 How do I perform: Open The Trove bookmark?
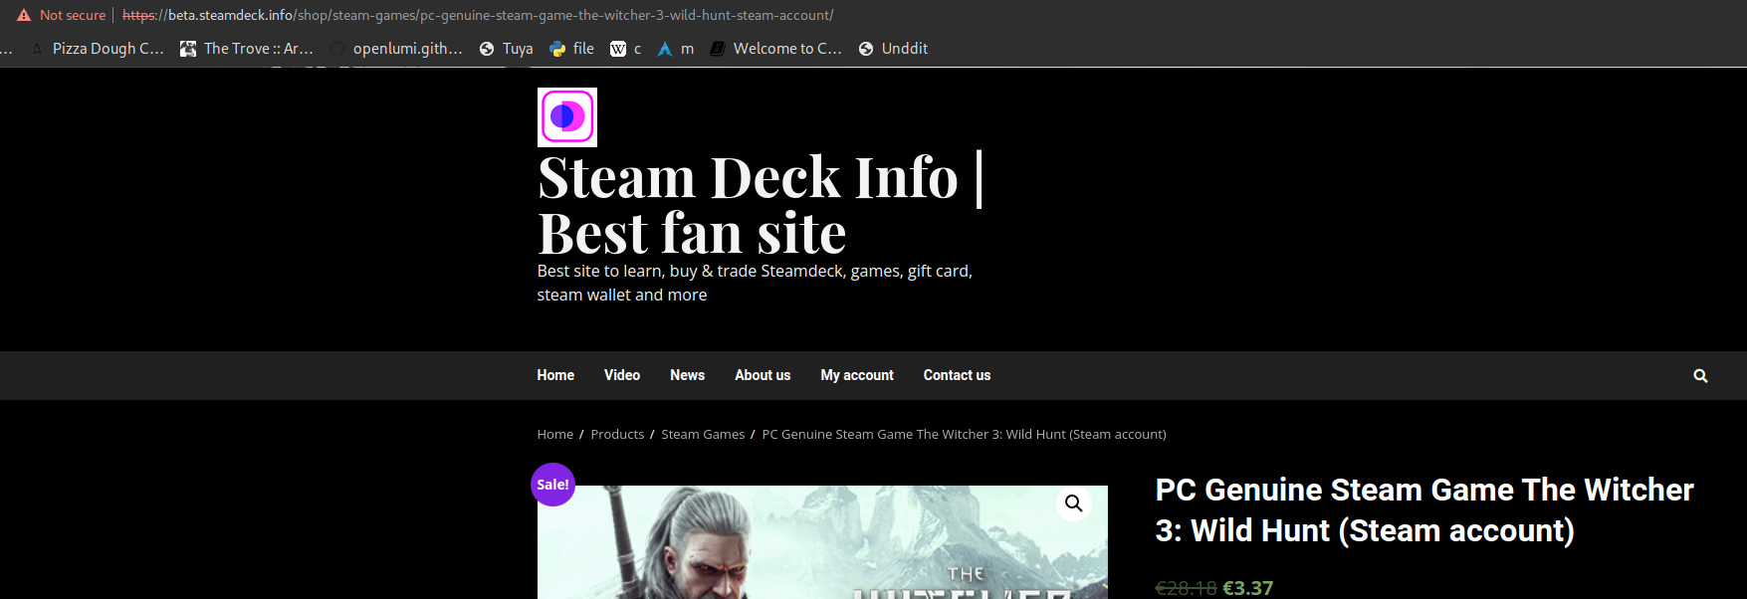[x=246, y=49]
